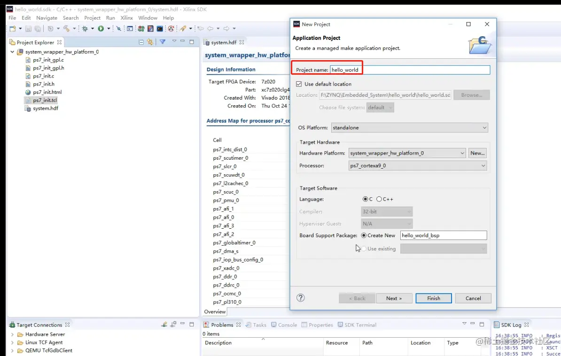Click the Forward navigation arrow icon in toolbar
The width and height of the screenshot is (561, 356).
[x=226, y=29]
